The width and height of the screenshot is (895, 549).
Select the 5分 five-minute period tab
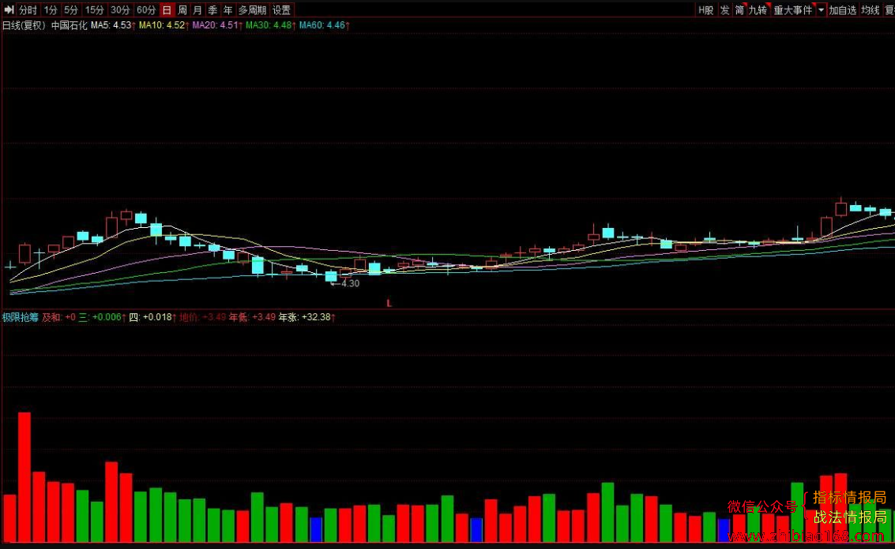[x=70, y=9]
